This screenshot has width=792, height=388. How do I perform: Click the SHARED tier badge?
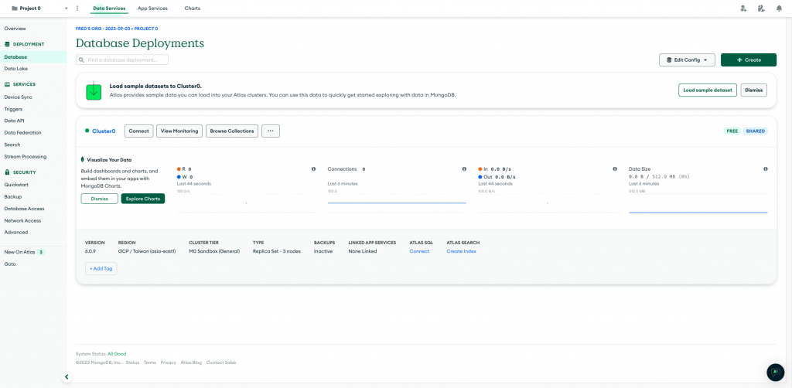(x=756, y=131)
